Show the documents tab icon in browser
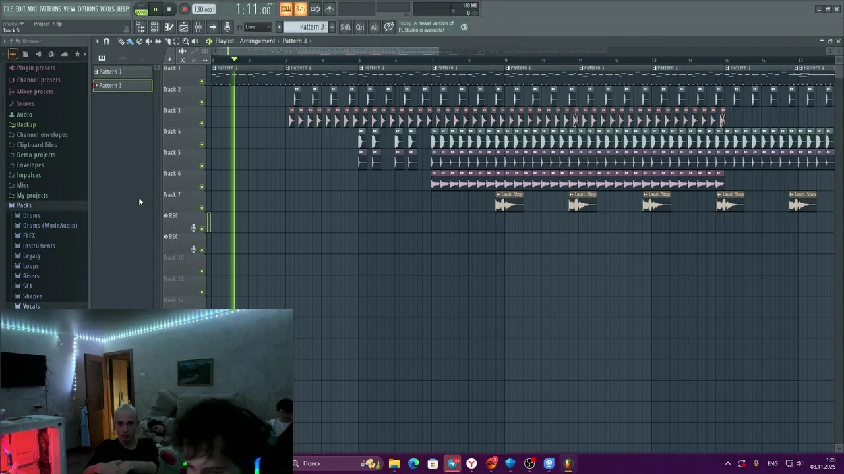The height and width of the screenshot is (474, 844). pos(26,54)
